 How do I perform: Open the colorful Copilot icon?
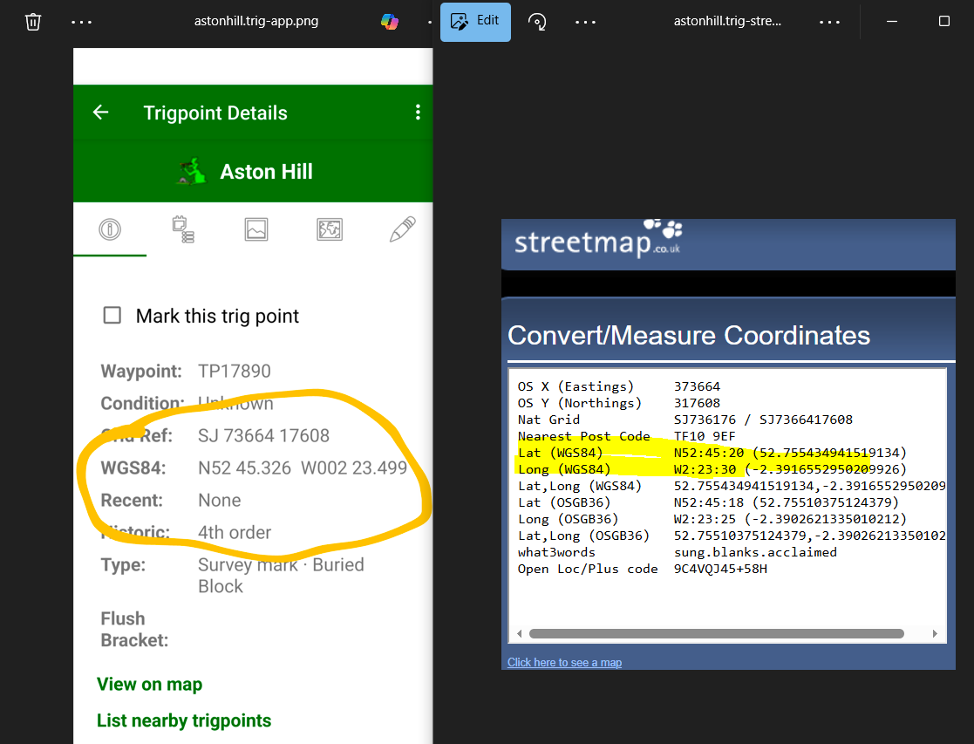click(x=390, y=22)
